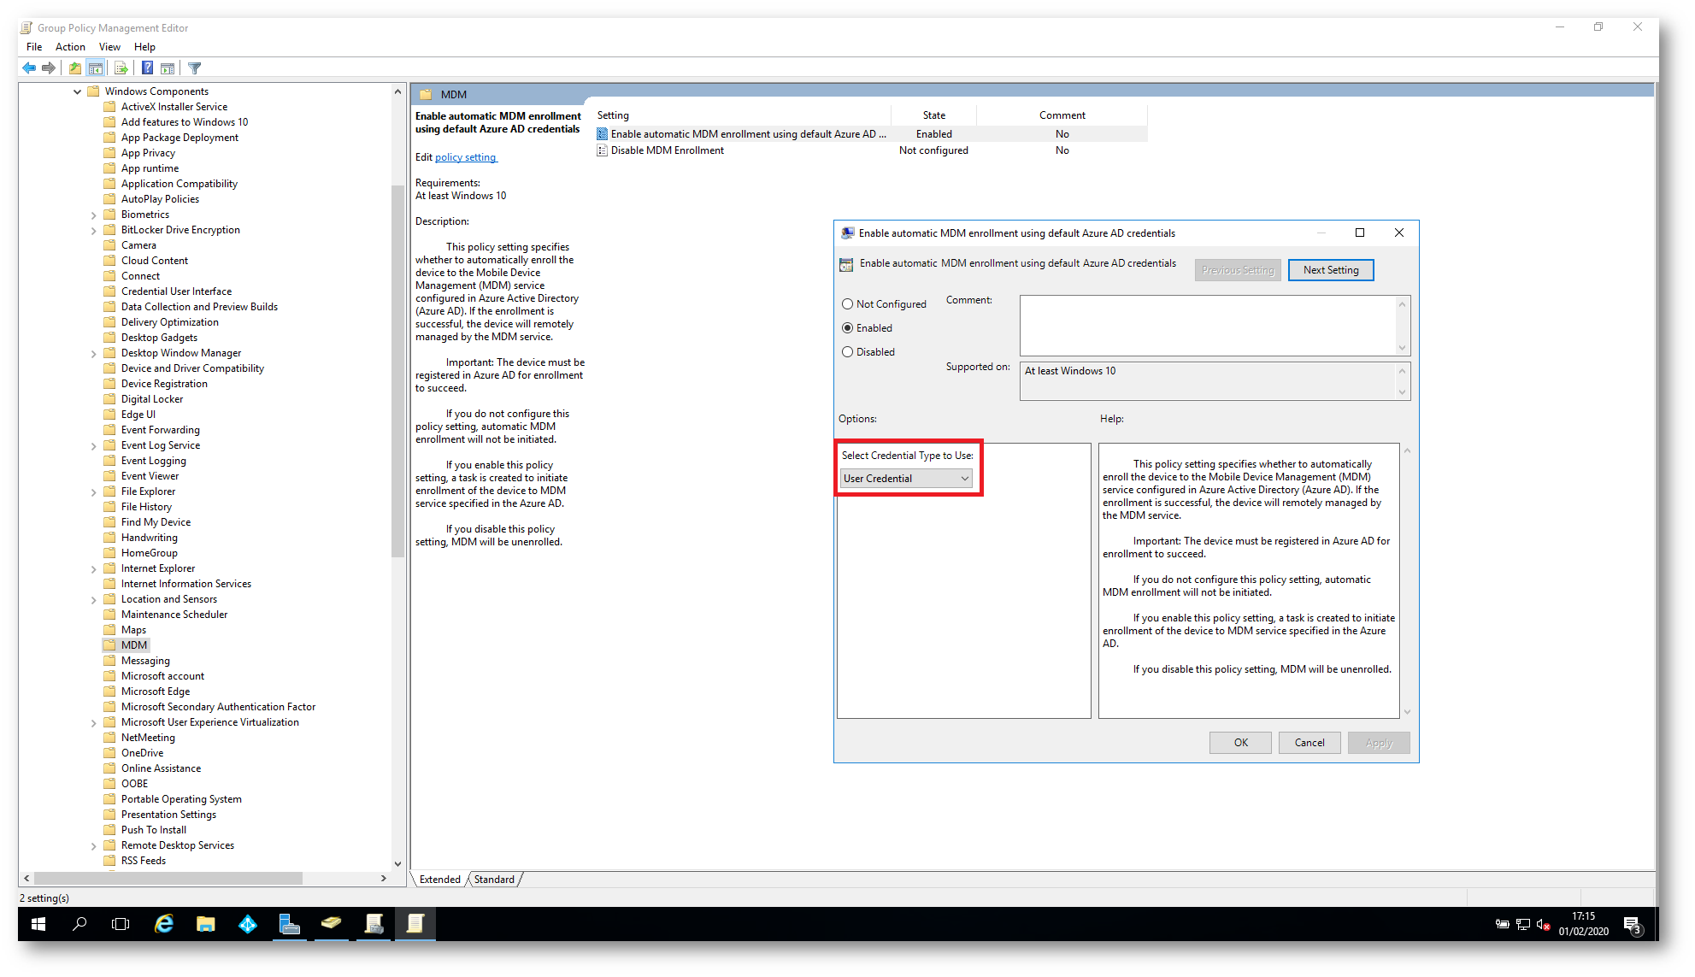Launch Internet Explorer from the taskbar
The height and width of the screenshot is (977, 1695).
coord(163,924)
